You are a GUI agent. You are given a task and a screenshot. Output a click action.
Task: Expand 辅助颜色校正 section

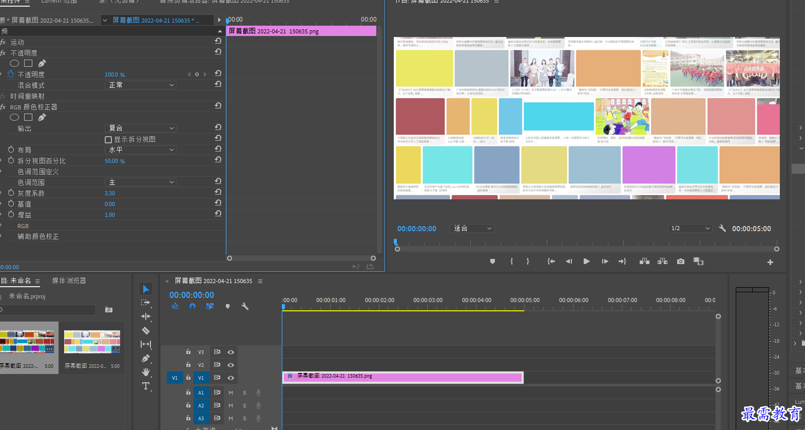[2, 236]
